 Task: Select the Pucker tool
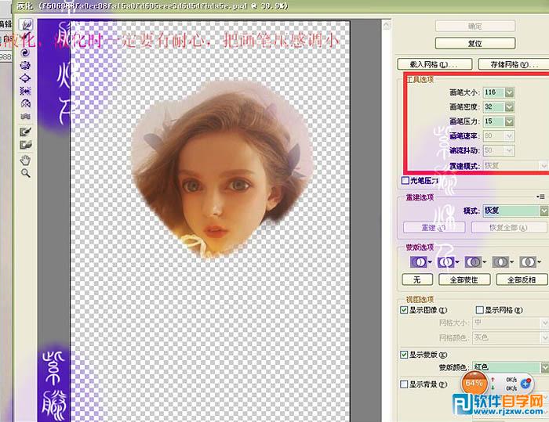25,66
